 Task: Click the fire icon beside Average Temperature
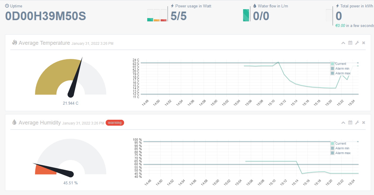pos(15,43)
